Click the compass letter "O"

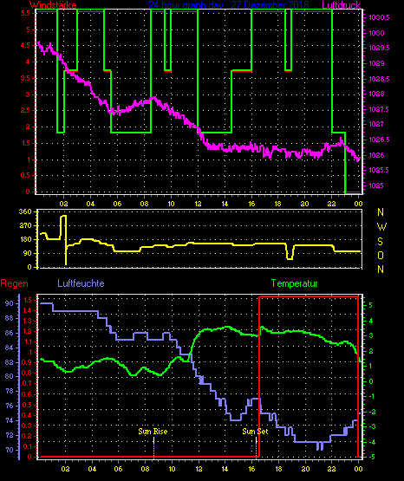[x=381, y=255]
